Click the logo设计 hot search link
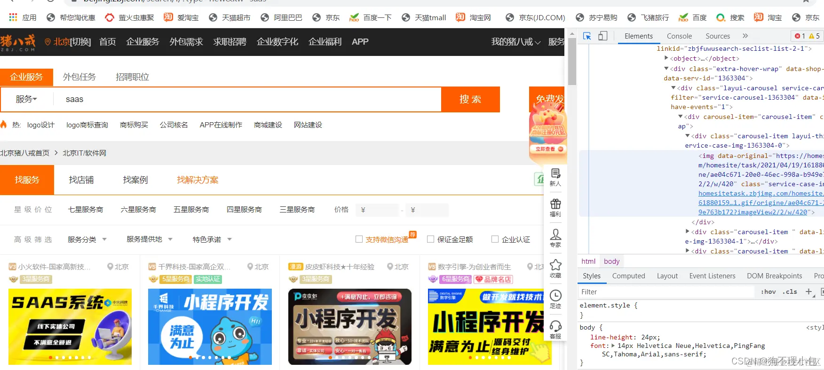The image size is (824, 370). pos(41,125)
